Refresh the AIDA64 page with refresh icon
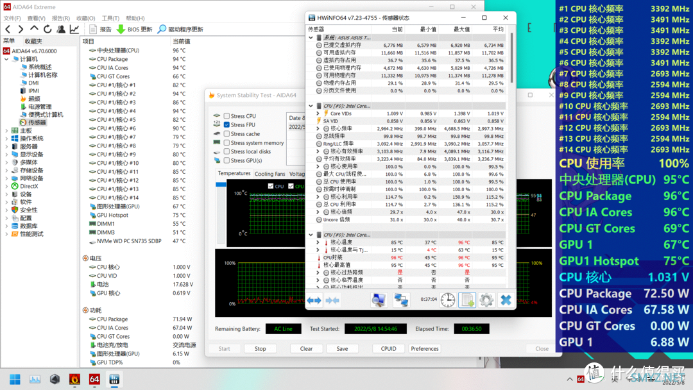 [x=47, y=29]
